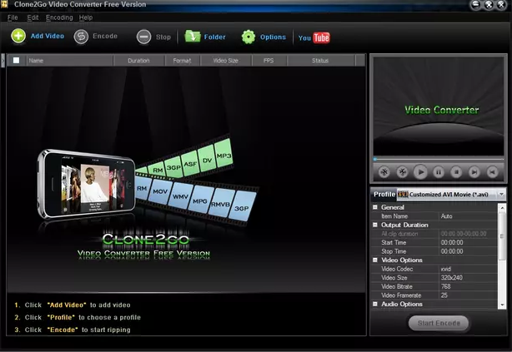This screenshot has height=352, width=512.
Task: Toggle the select-all checkbox in the list header
Action: (16, 60)
